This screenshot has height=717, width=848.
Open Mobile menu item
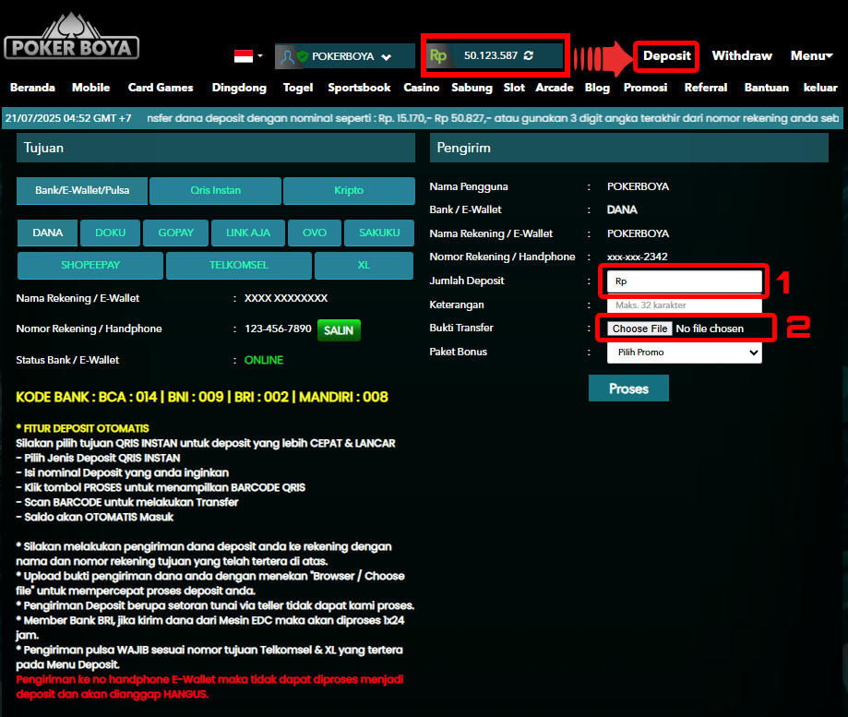pos(90,88)
